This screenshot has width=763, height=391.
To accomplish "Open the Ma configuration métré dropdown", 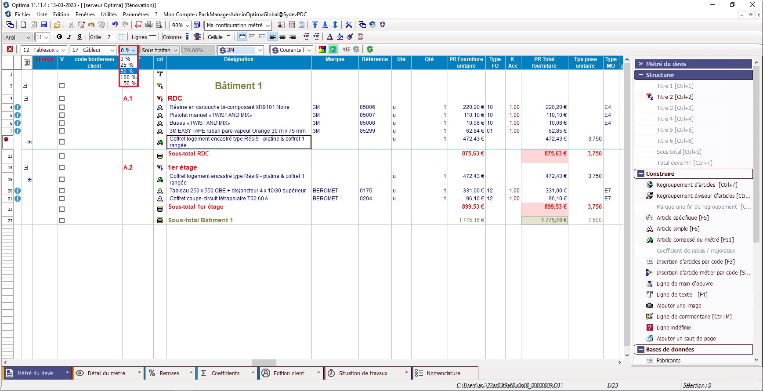I will (268, 25).
